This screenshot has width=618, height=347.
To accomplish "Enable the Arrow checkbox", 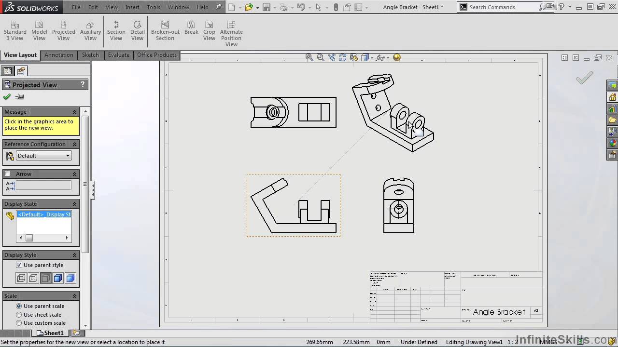I will click(7, 174).
